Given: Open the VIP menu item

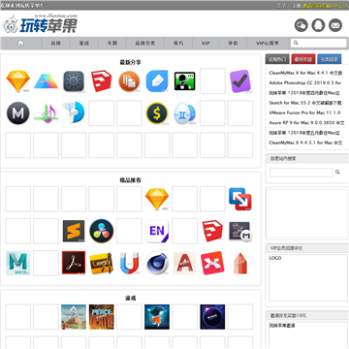Looking at the screenshot, I should 206,43.
